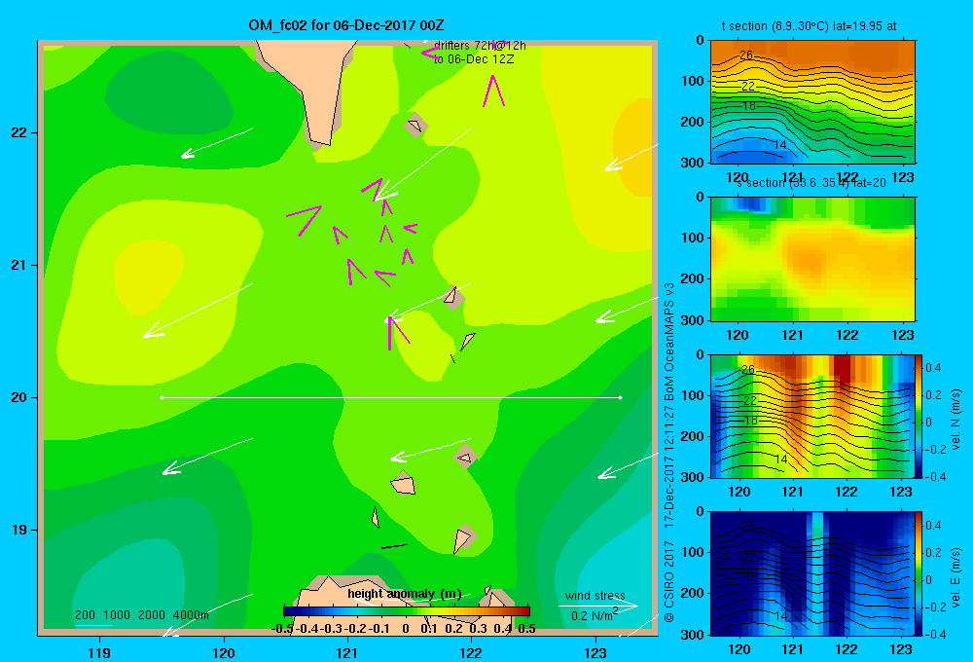Screen dimensions: 973x662
Task: Click the title "OM_fc02 for 06-Dec-2017 00Z"
Action: click(x=345, y=25)
